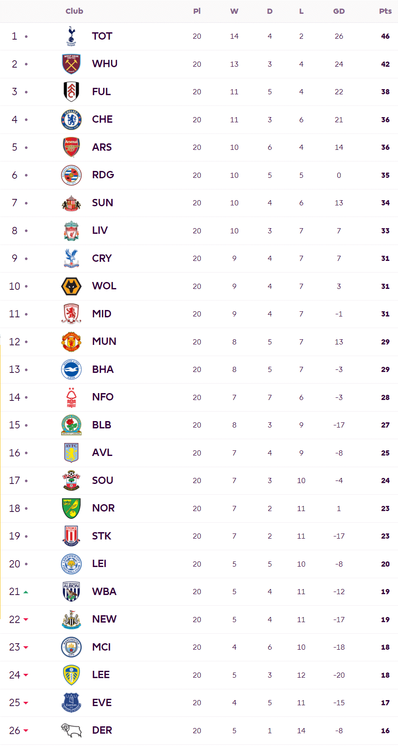398x747 pixels.
Task: Click the GD column header
Action: (x=339, y=11)
